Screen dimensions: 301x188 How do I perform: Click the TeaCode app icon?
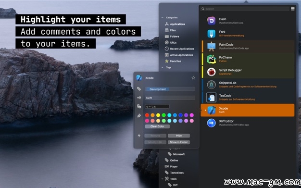tap(211, 97)
